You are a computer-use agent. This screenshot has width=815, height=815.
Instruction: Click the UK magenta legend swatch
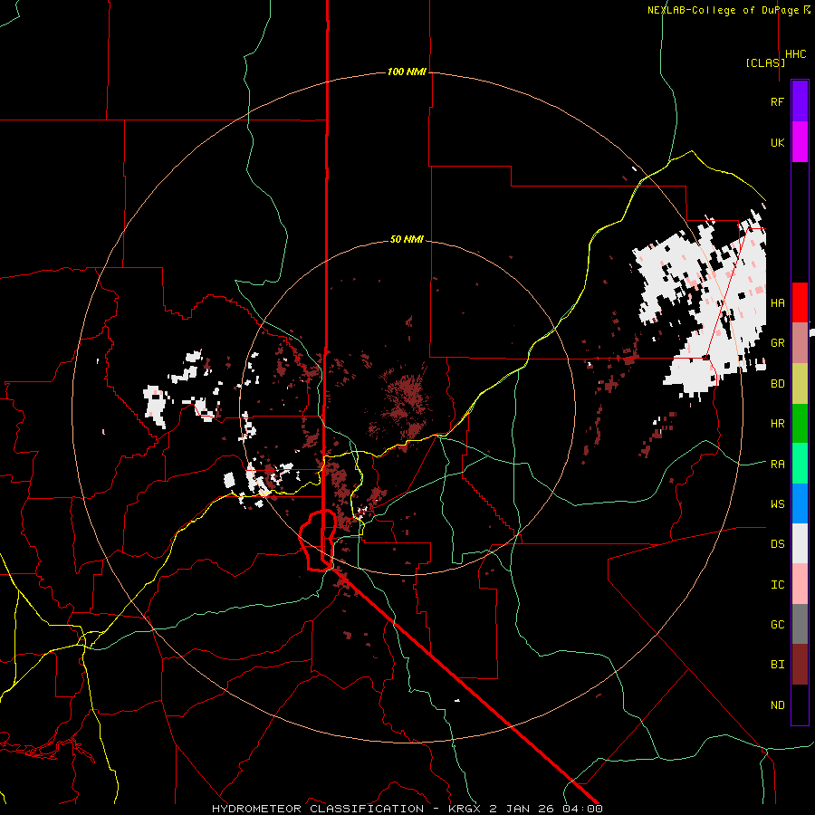click(800, 142)
